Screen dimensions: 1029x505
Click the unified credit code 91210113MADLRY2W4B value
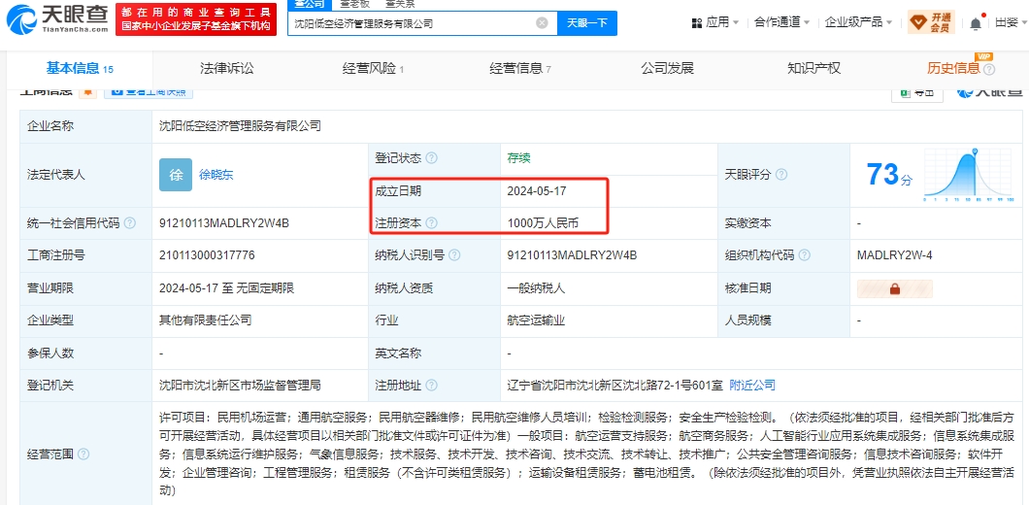[x=224, y=223]
